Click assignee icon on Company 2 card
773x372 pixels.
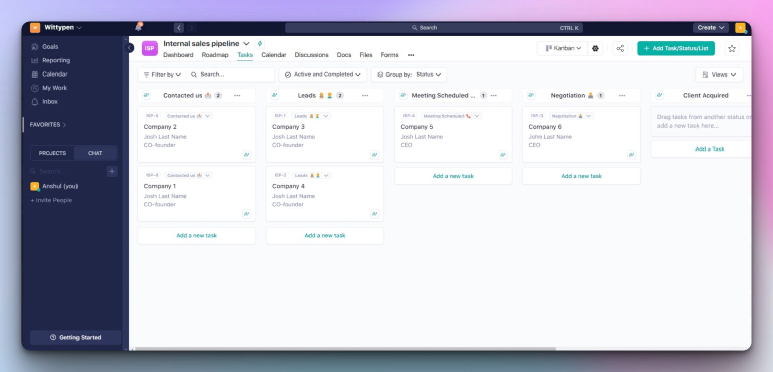246,155
